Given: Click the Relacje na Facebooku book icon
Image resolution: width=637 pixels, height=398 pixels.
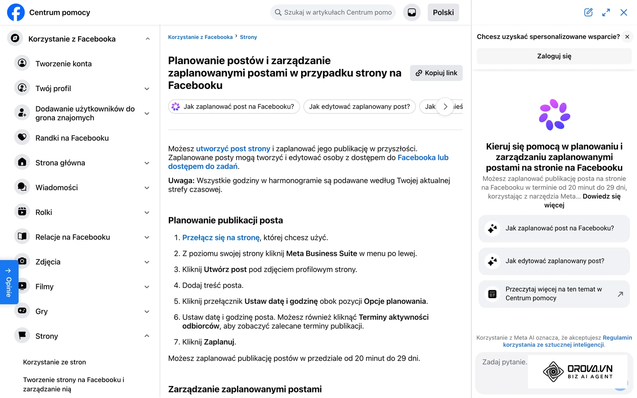Looking at the screenshot, I should (x=22, y=236).
